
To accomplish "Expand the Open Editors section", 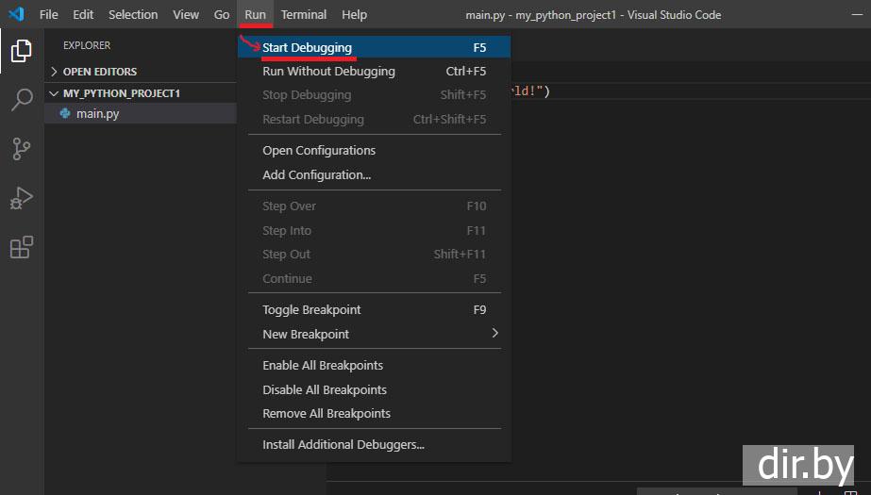I will (x=55, y=72).
